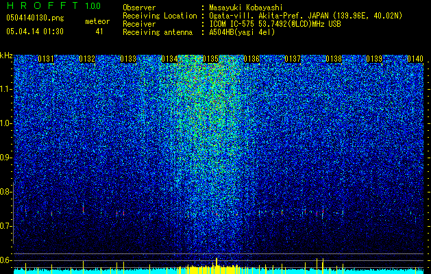Click the 0134 time marker
Image resolution: width=431 pixels, height=274 pixels.
pyautogui.click(x=169, y=59)
